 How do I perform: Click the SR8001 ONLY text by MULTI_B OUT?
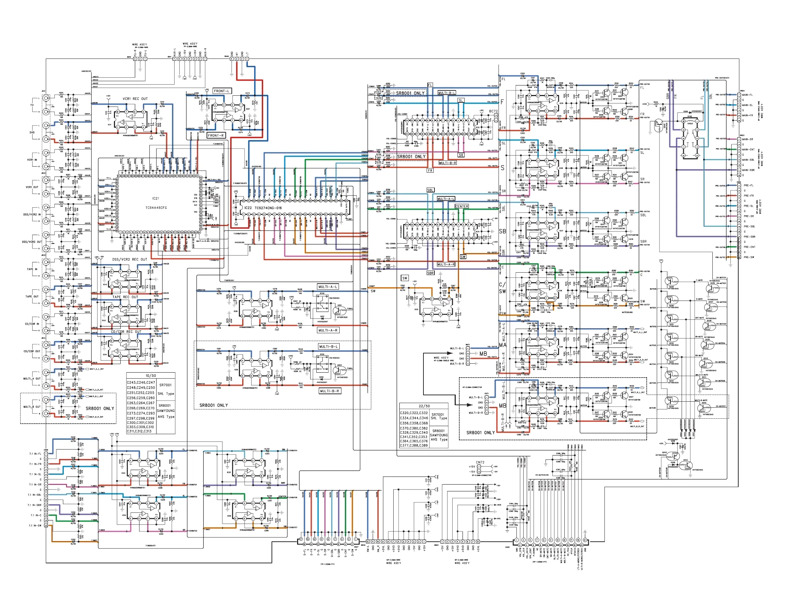coord(100,409)
